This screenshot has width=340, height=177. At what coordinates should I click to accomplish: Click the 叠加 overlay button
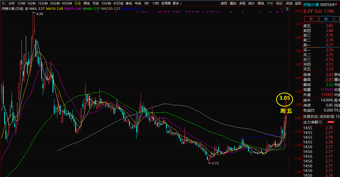click(x=233, y=3)
